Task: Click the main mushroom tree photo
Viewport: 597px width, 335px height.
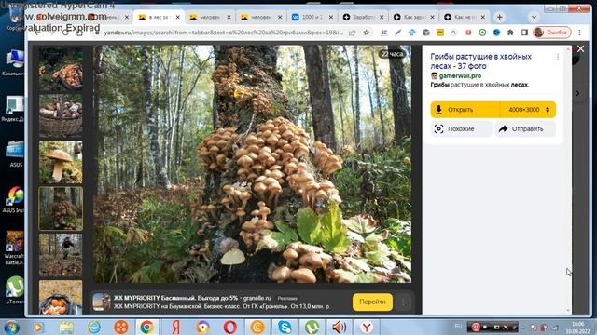Action: [253, 164]
